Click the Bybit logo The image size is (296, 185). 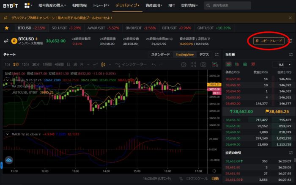(11, 6)
